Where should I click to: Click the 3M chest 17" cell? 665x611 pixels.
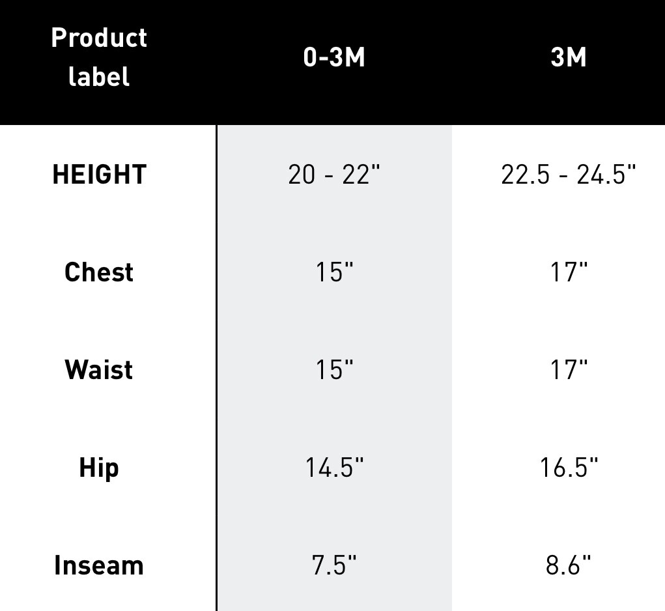click(569, 272)
